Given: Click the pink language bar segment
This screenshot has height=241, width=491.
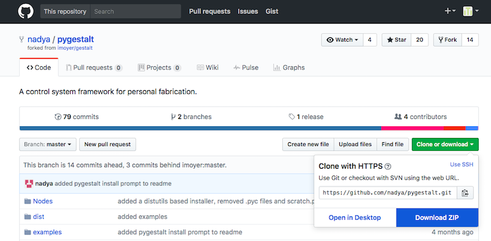Looking at the screenshot, I should coord(412,128).
